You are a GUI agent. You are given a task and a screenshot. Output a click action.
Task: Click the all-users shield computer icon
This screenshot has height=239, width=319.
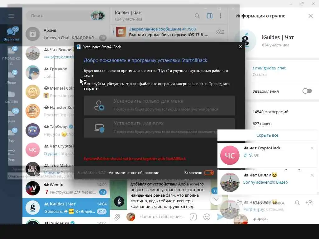pyautogui.click(x=99, y=128)
